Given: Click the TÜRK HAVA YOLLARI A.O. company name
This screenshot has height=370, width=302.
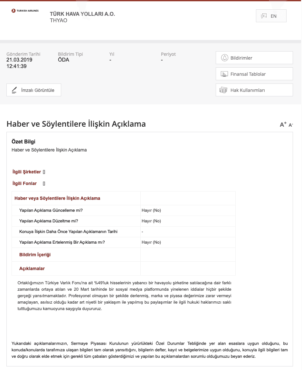Looking at the screenshot, I should click(x=82, y=14).
